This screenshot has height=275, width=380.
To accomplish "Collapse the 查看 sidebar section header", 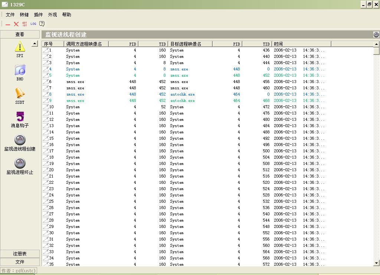I will 20,34.
